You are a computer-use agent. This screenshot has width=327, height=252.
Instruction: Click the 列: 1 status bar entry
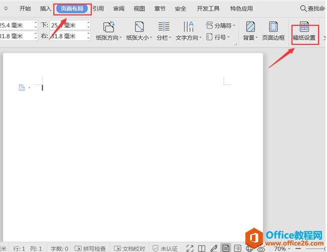tap(36, 248)
